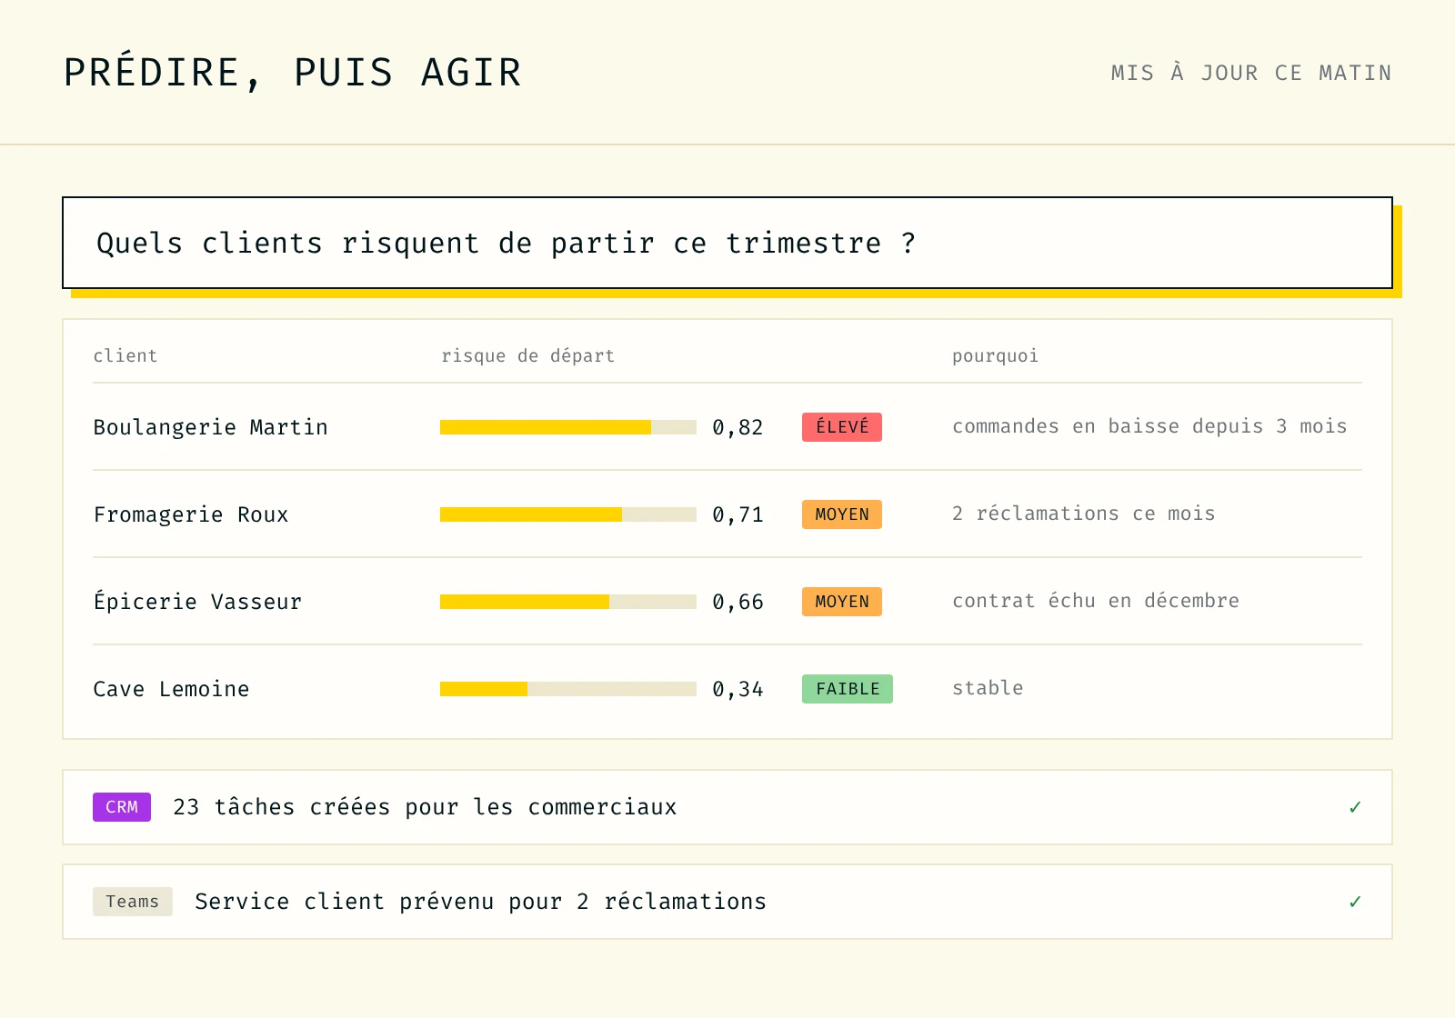Click the MOYEN badge for Épicerie Vasseur
Screen dimensions: 1455x1018
coord(842,602)
